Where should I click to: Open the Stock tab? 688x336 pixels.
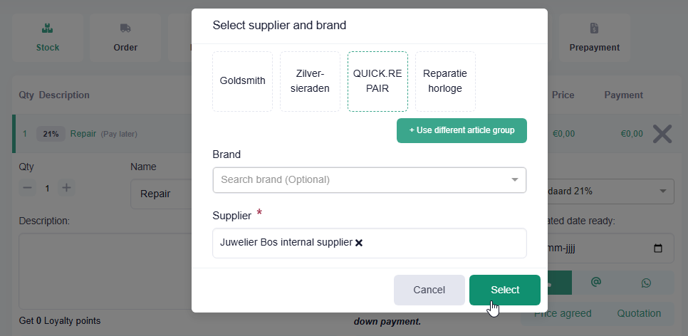click(48, 38)
